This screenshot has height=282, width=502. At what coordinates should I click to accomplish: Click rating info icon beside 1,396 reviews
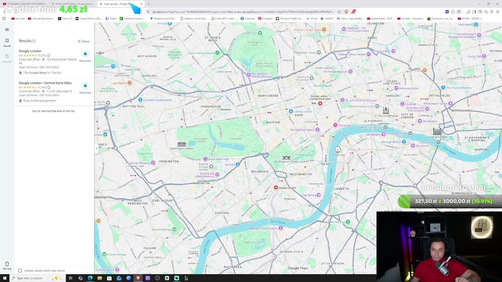coord(49,87)
